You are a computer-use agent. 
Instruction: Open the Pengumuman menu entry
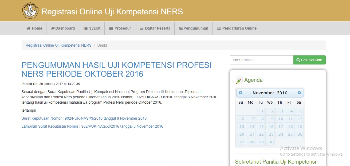(194, 28)
